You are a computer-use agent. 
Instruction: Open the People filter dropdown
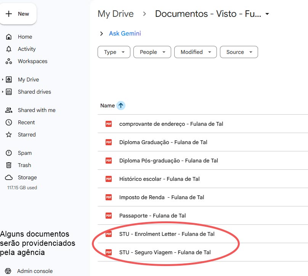pyautogui.click(x=152, y=52)
